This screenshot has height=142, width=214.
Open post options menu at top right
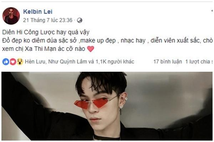212,11
